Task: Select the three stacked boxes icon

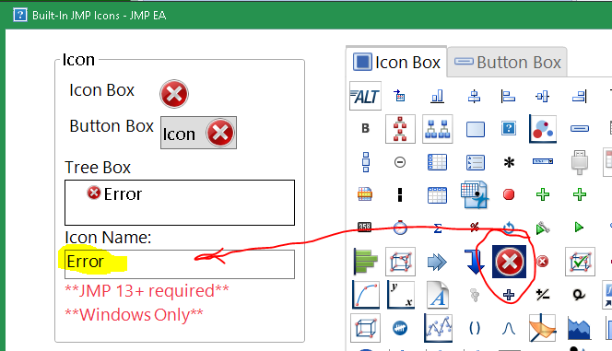Action: (x=365, y=162)
